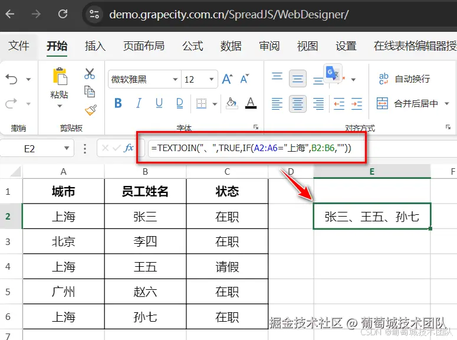Toggle double underline formatting
The image size is (457, 340).
click(179, 103)
